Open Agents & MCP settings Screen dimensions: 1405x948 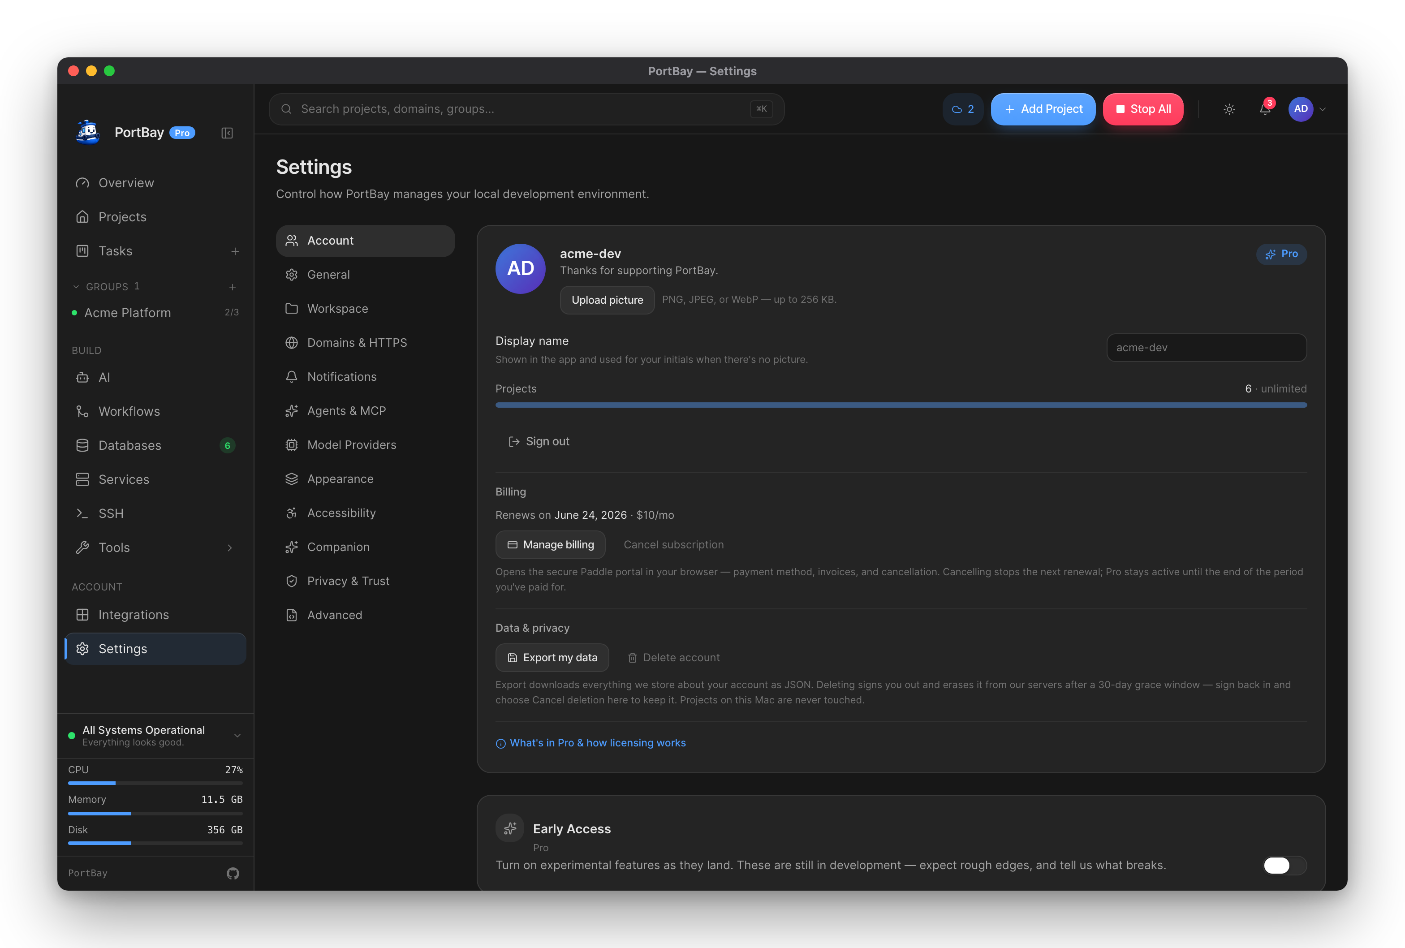[365, 410]
